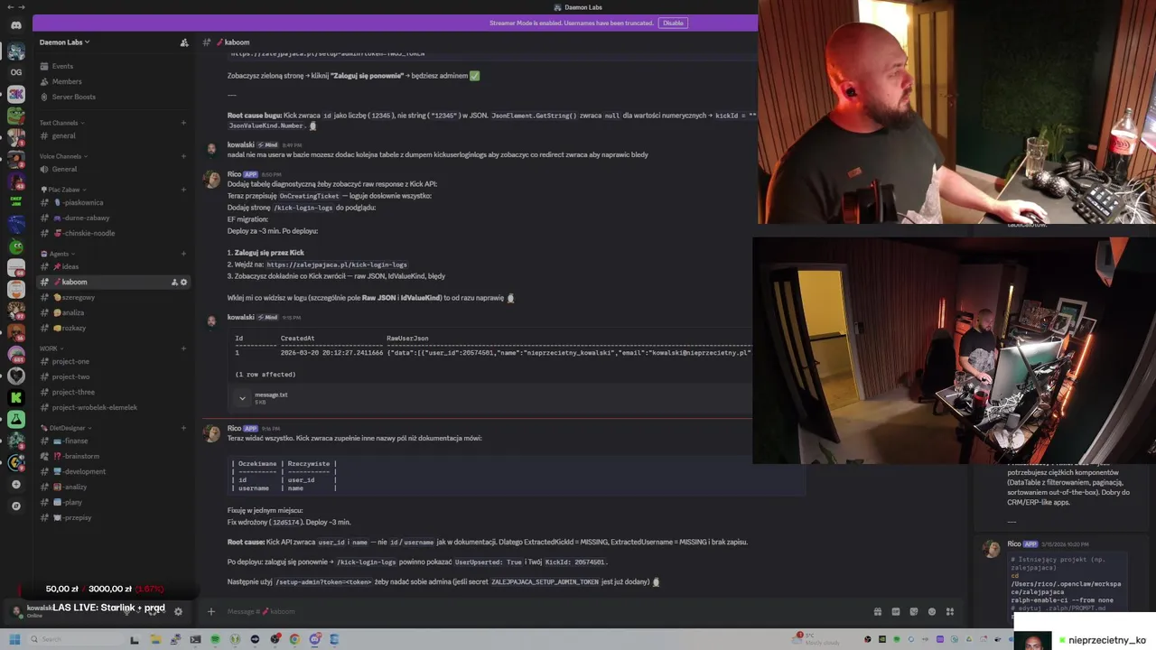Viewport: 1156px width, 650px height.
Task: Open File Explorer from the taskbar
Action: pyautogui.click(x=155, y=639)
